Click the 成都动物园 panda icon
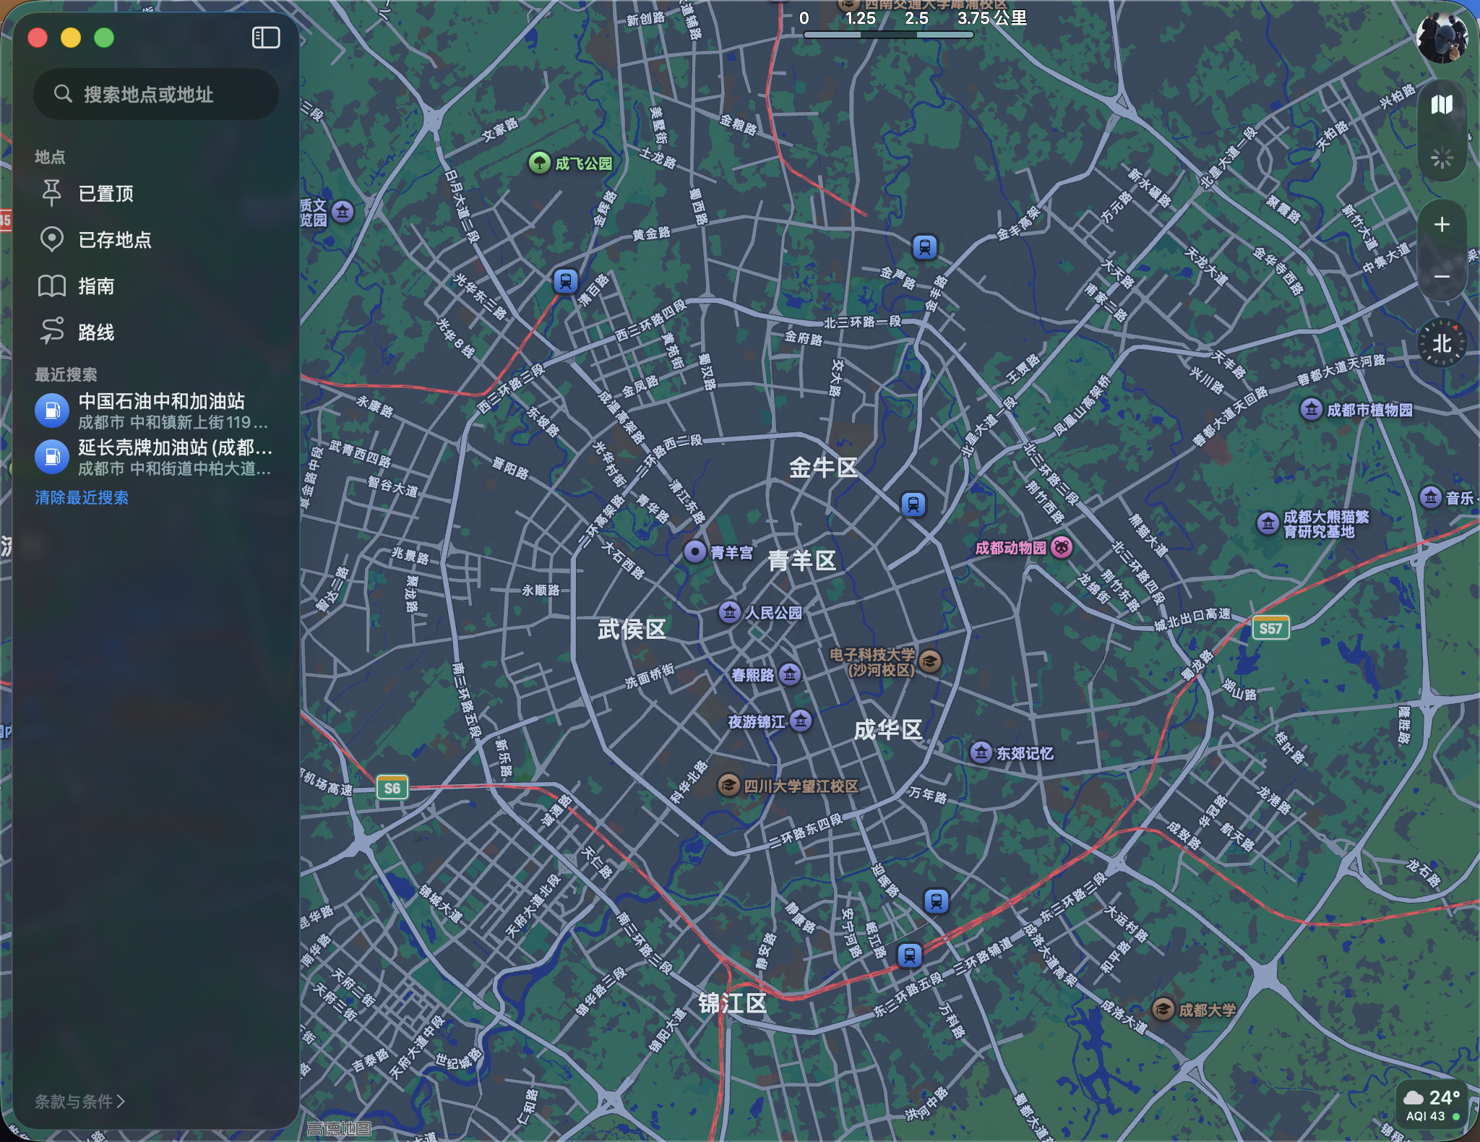 tap(1061, 547)
